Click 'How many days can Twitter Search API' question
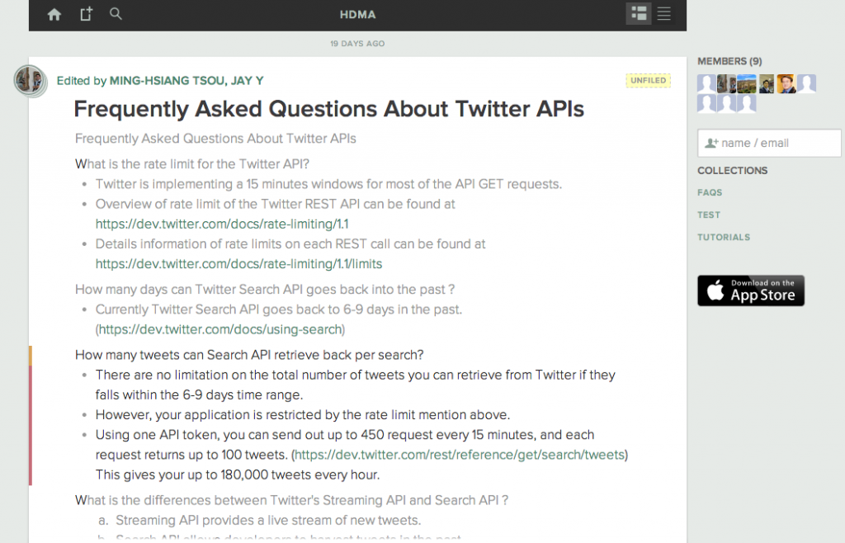The height and width of the screenshot is (543, 845). coord(265,290)
